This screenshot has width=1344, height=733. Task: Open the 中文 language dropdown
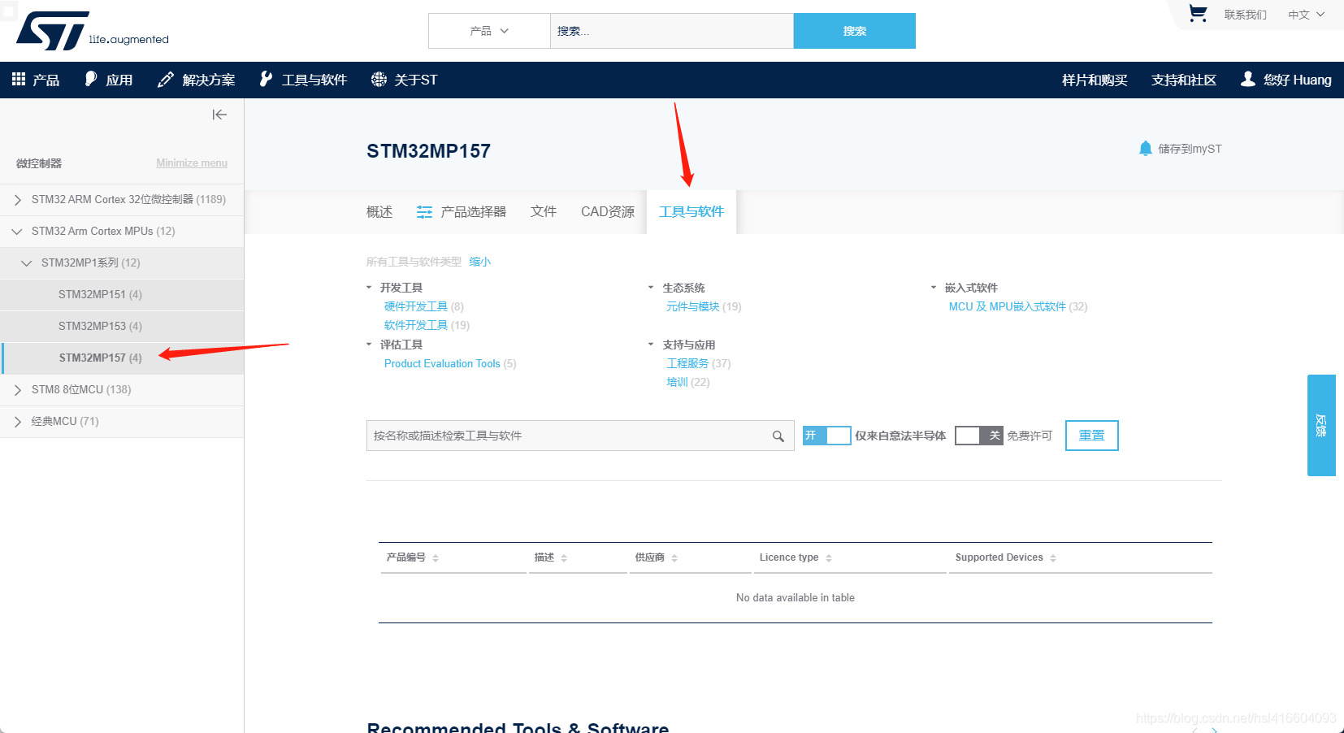[x=1306, y=15]
